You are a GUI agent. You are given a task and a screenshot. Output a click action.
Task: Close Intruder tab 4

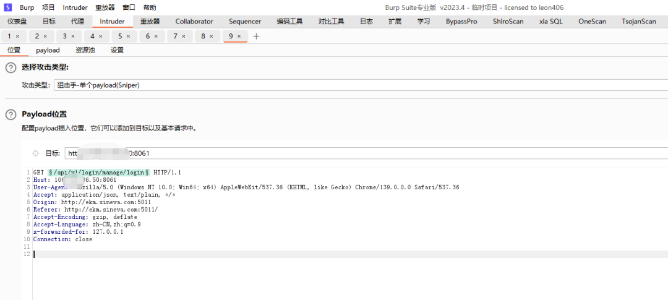click(101, 36)
